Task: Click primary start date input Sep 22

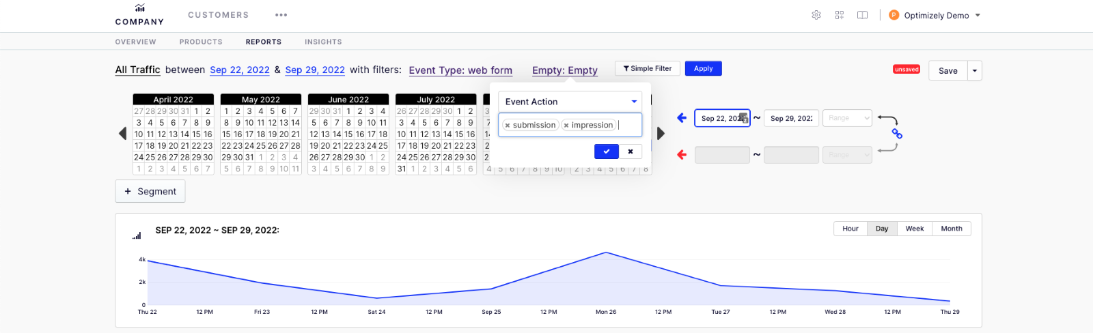Action: (722, 118)
